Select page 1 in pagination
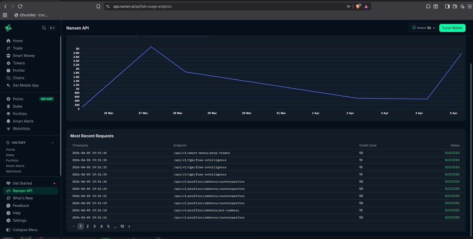Viewport: 473px width, 239px height. 80,226
